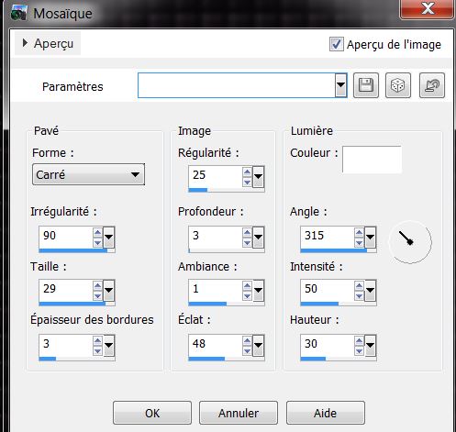This screenshot has width=456, height=432.
Task: Click the reset to default icon
Action: tap(432, 85)
